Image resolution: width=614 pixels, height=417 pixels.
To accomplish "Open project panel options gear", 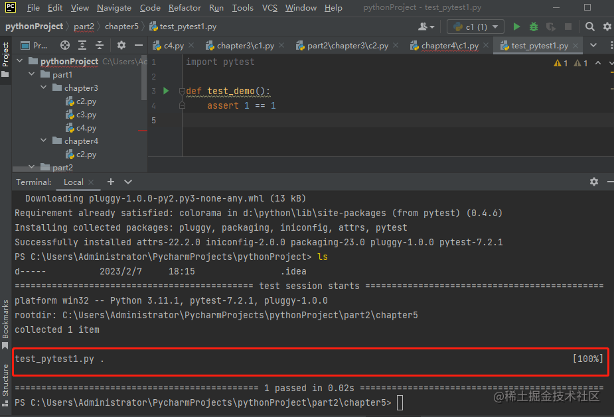I will pos(121,45).
